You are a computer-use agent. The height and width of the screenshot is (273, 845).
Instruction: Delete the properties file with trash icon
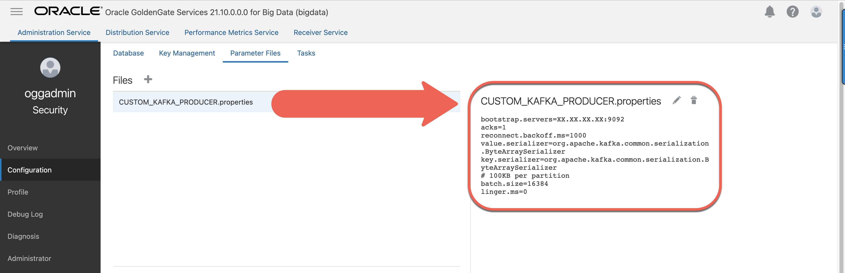point(693,100)
